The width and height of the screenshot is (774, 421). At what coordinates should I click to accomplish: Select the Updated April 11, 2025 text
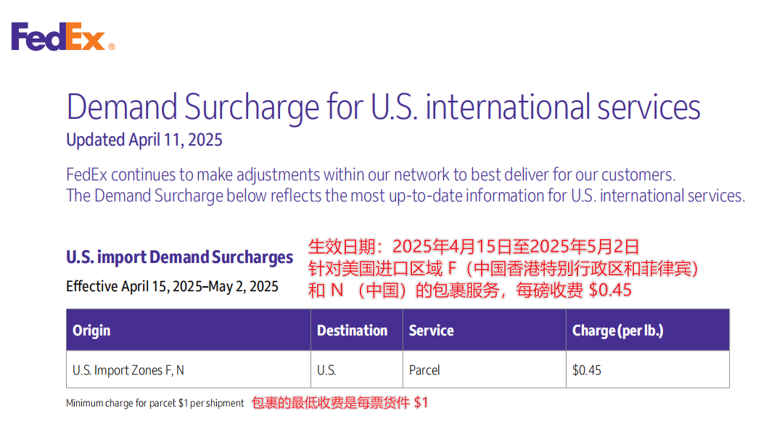click(x=144, y=140)
